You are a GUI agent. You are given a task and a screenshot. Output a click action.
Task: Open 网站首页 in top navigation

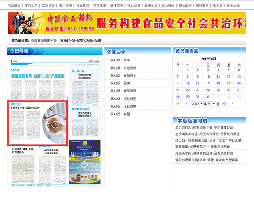[x=14, y=6]
